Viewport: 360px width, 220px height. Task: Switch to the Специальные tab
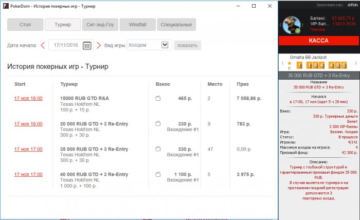pos(176,25)
